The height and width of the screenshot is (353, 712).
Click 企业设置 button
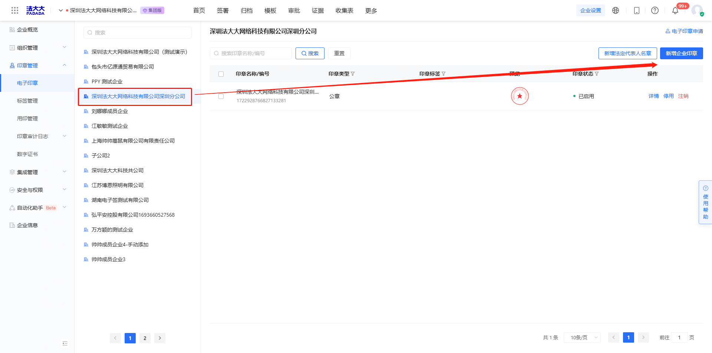tap(591, 10)
